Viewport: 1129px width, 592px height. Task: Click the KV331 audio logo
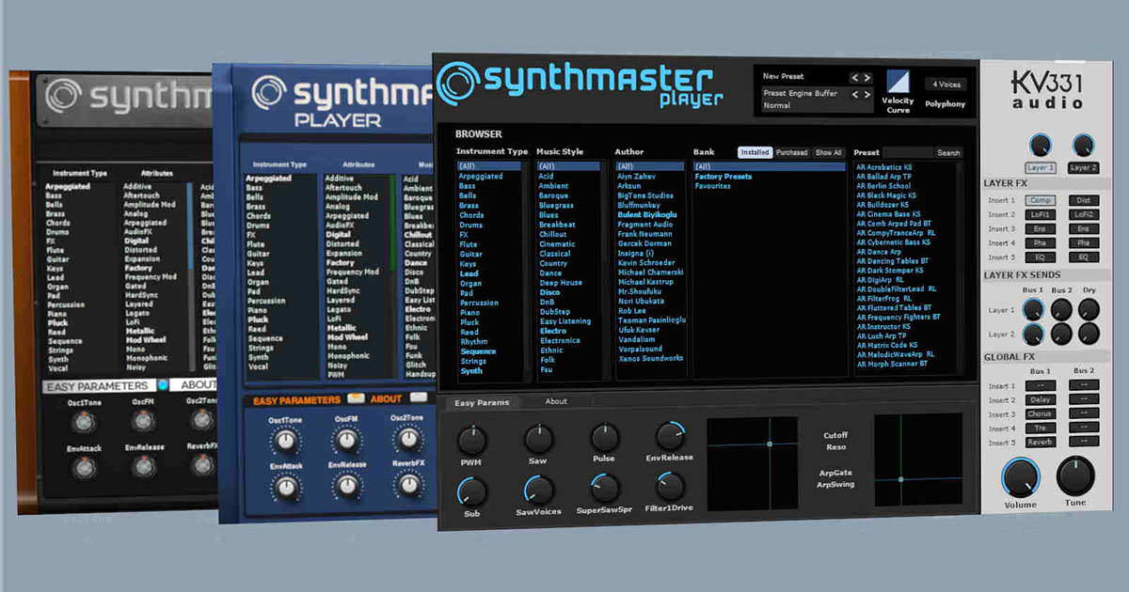1046,88
